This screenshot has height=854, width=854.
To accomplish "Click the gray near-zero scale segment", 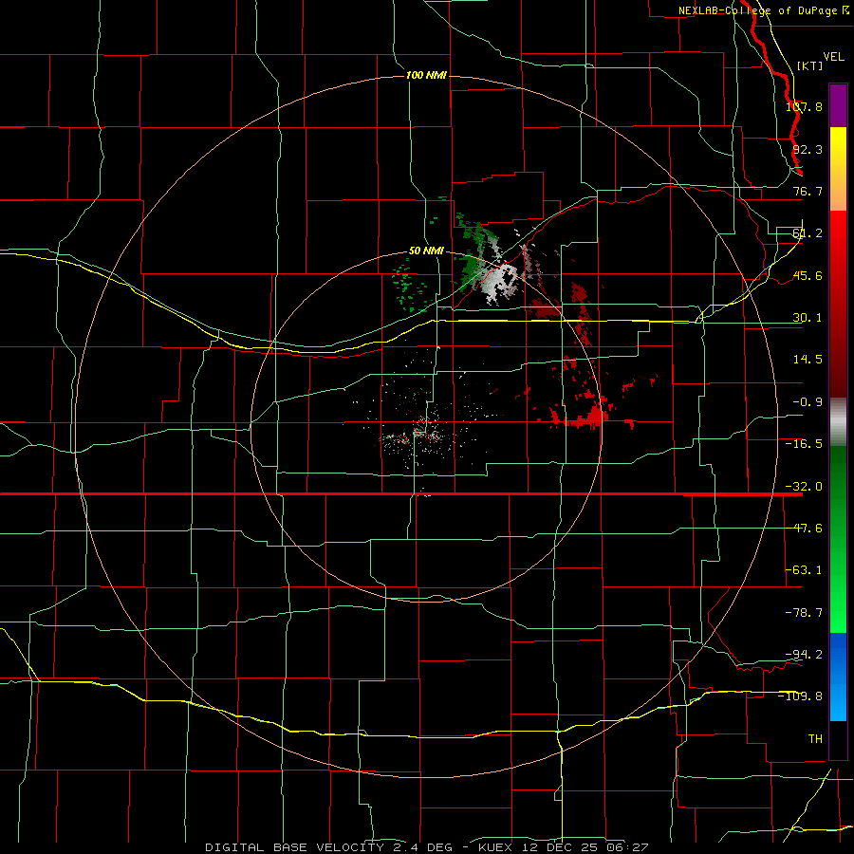I will click(x=838, y=421).
